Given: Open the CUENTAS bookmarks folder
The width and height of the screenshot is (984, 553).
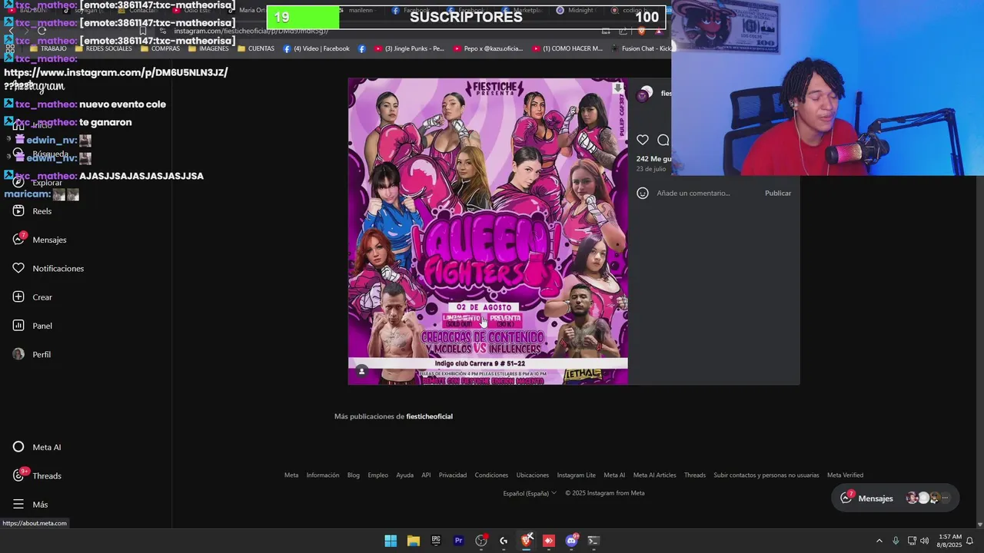Looking at the screenshot, I should pyautogui.click(x=255, y=48).
